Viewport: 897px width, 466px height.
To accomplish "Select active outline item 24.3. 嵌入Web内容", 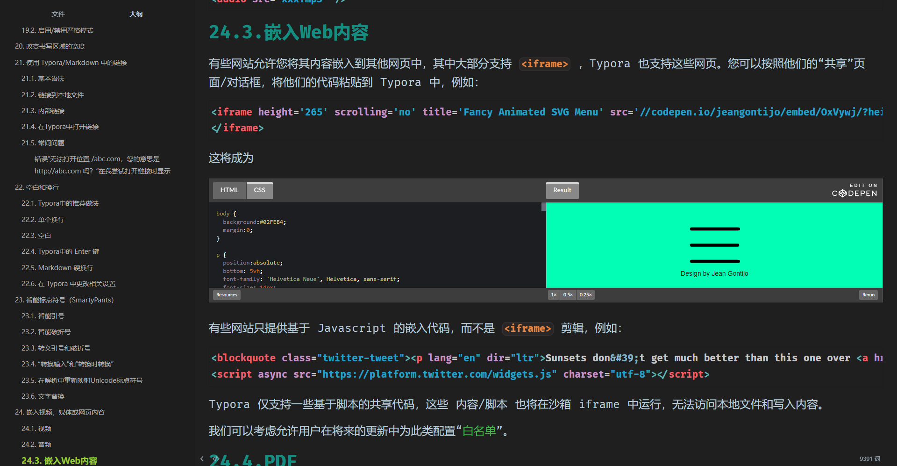I will (59, 461).
